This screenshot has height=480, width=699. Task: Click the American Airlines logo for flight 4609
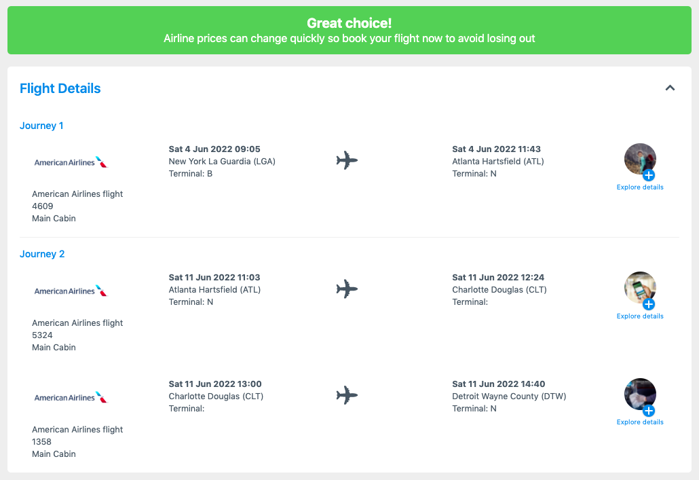[71, 162]
